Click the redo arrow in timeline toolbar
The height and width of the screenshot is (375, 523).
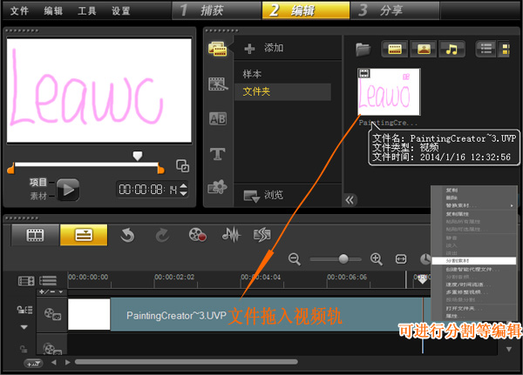[x=162, y=235]
